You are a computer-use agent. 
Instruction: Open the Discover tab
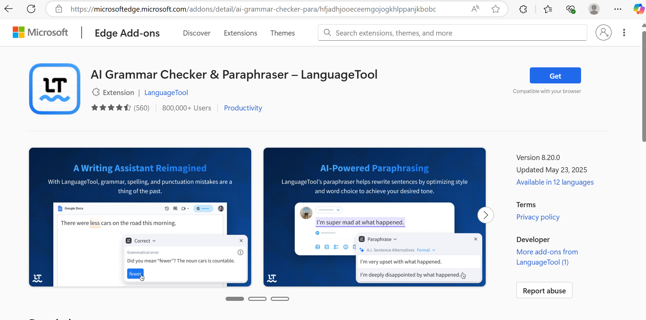(197, 33)
